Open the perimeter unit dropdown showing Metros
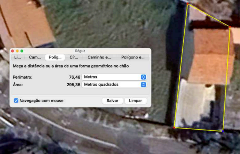Screen dimensions: 240x154 coord(114,77)
